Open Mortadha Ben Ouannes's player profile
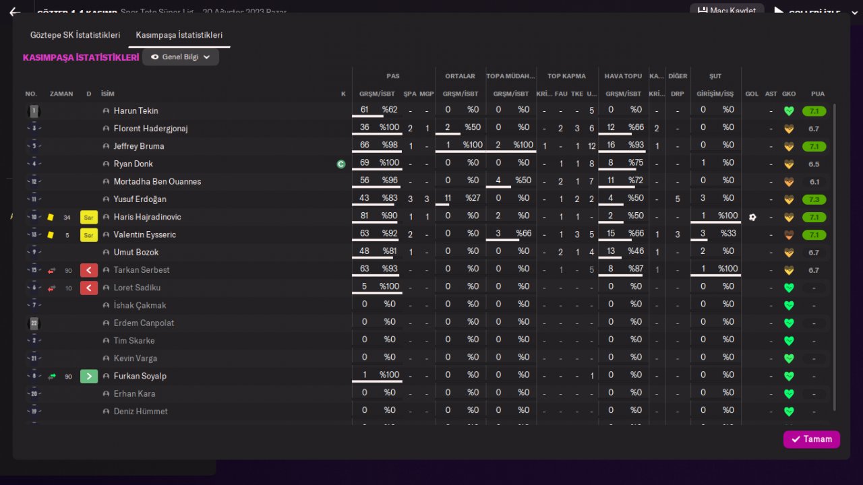The image size is (863, 485). coord(157,182)
